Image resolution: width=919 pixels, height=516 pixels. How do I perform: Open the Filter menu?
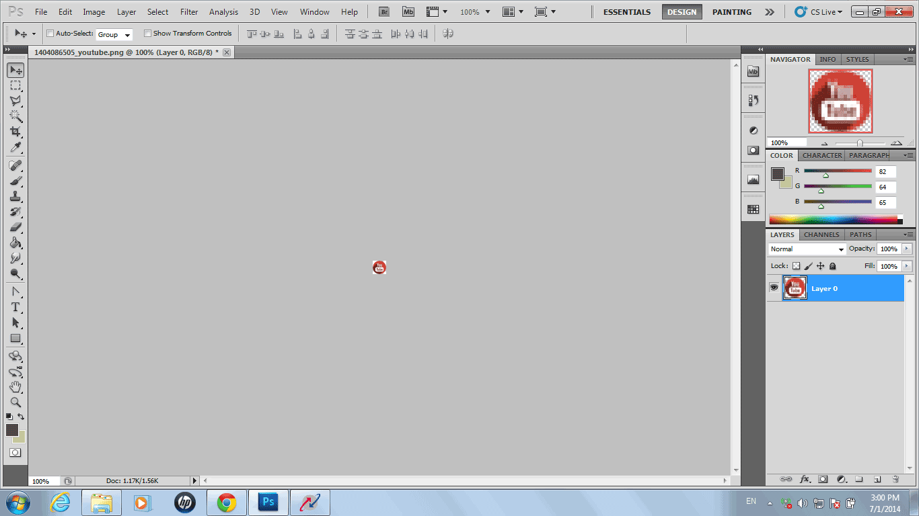coord(189,11)
